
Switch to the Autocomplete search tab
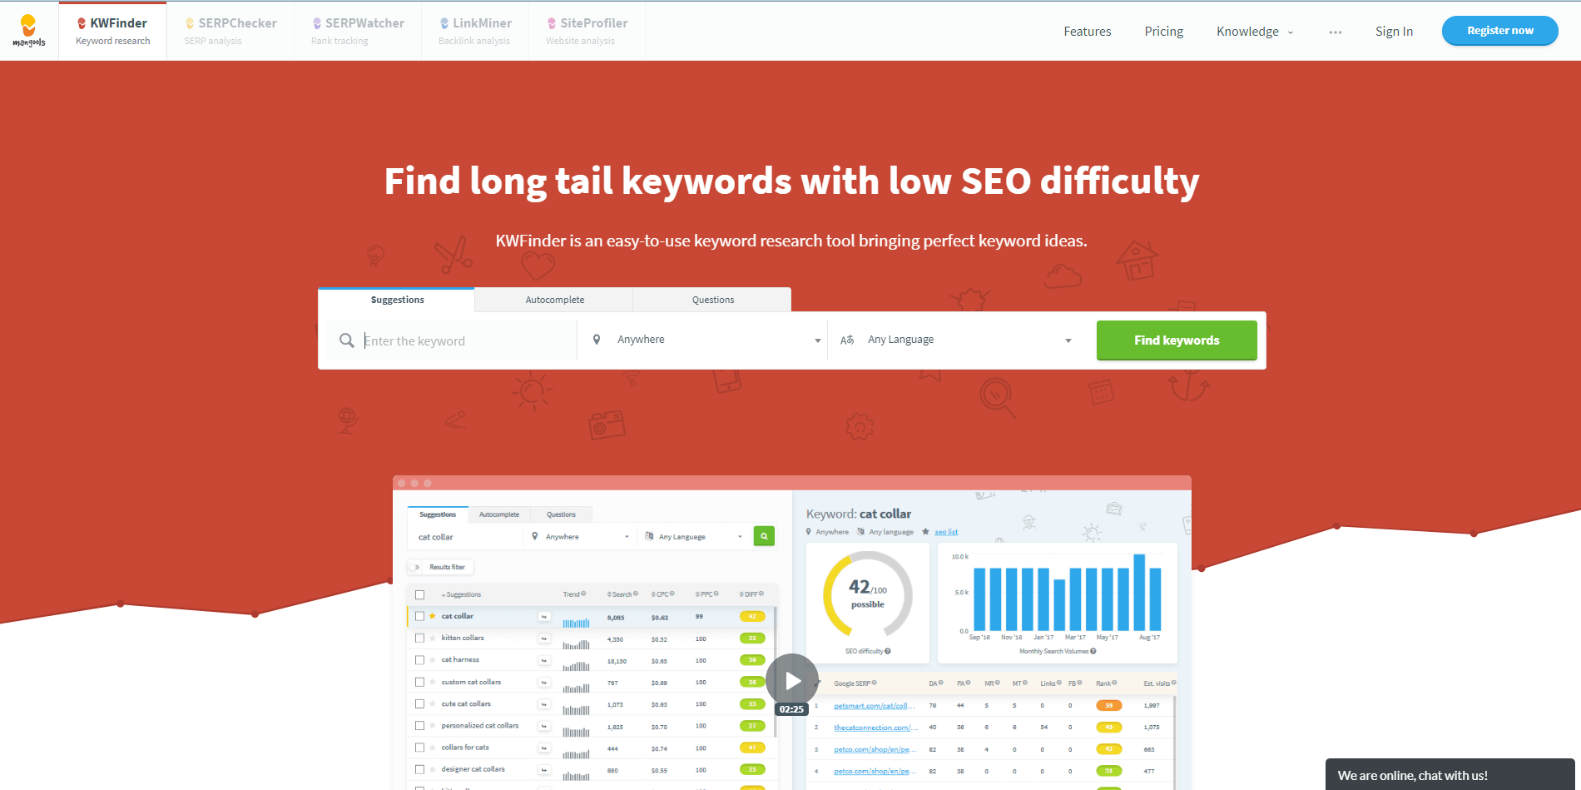(554, 300)
